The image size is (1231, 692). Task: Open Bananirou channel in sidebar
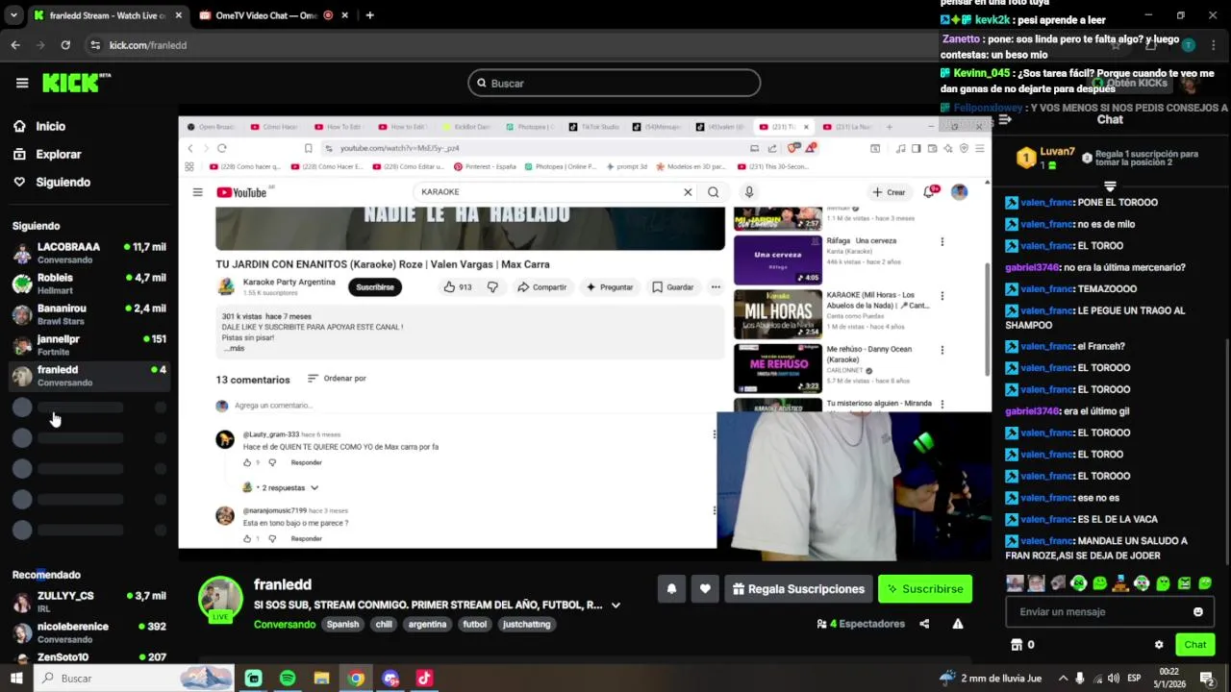click(88, 314)
